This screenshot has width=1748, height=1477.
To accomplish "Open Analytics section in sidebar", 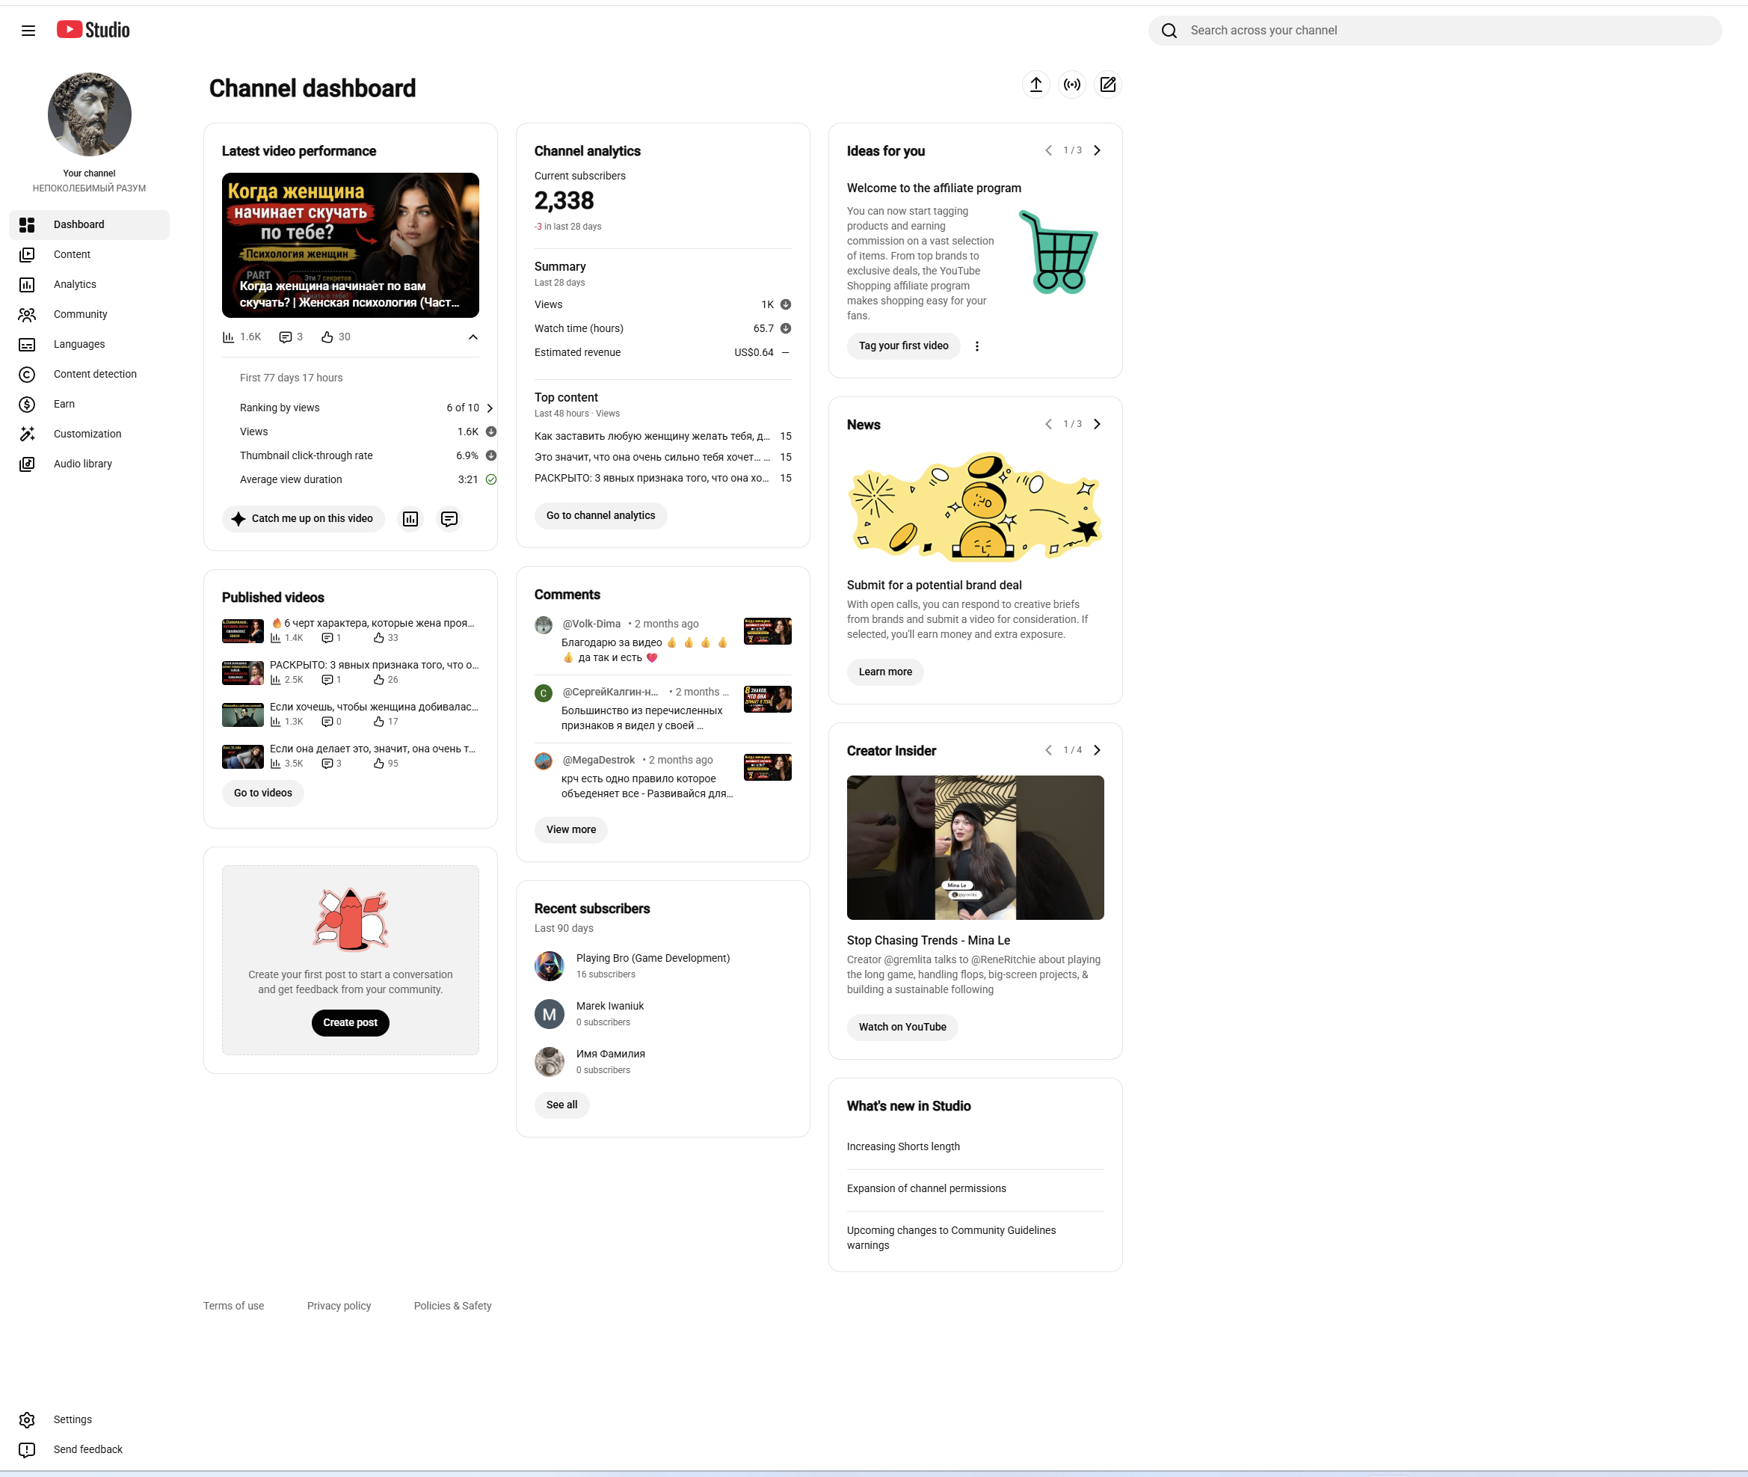I will pos(89,285).
